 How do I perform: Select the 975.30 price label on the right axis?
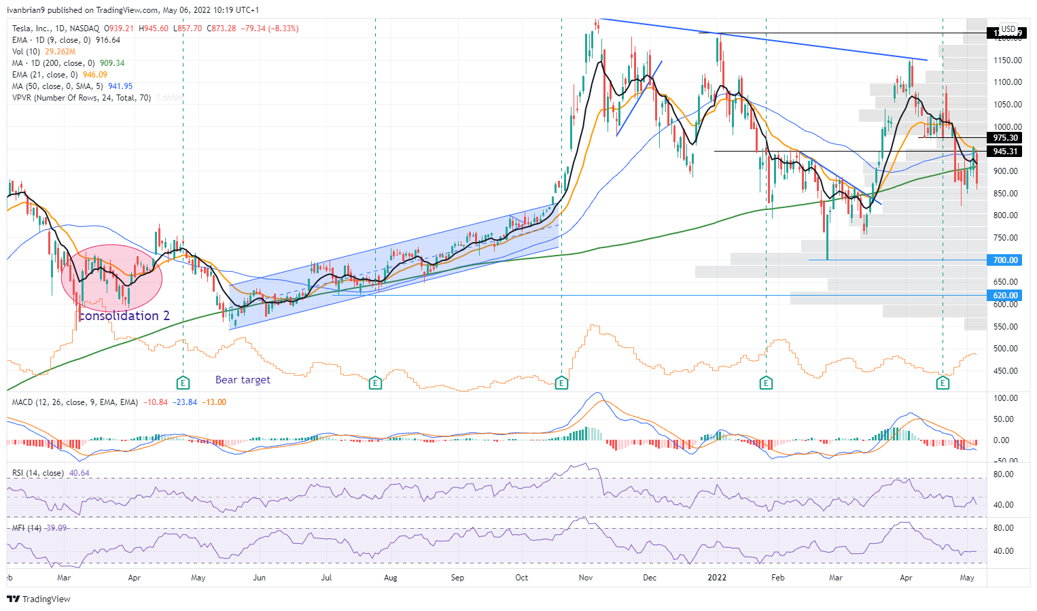[x=1006, y=137]
